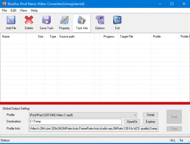Open the Options tools icon

(x=100, y=23)
